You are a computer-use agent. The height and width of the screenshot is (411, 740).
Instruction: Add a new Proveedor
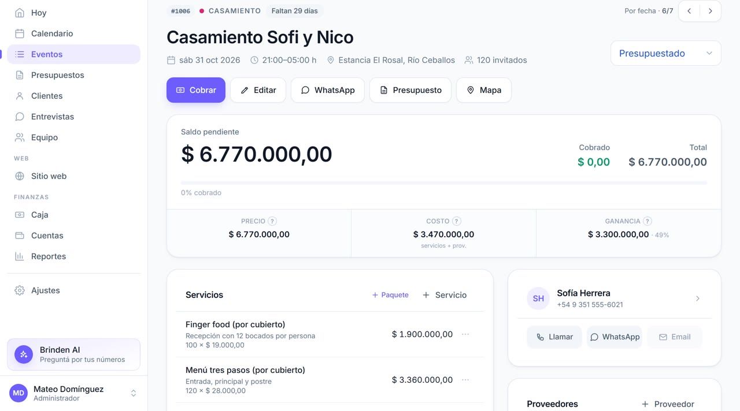pyautogui.click(x=668, y=404)
